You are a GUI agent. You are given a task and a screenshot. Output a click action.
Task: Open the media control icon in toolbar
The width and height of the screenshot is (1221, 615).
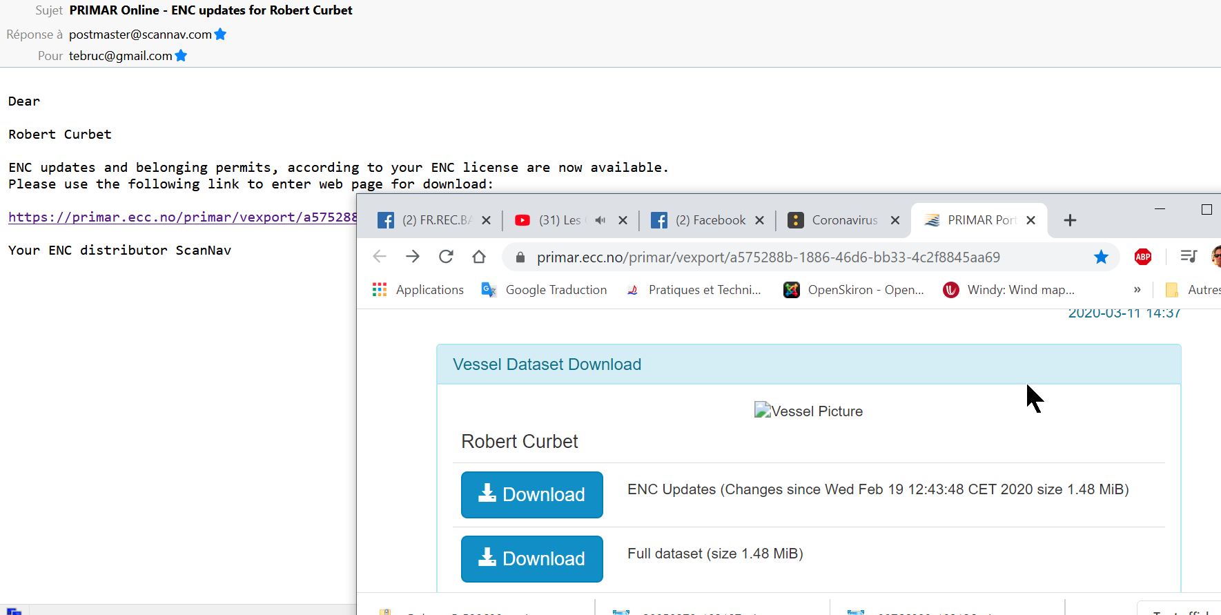click(x=1189, y=257)
